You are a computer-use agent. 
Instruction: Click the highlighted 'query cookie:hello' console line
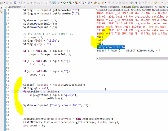pos(111,47)
